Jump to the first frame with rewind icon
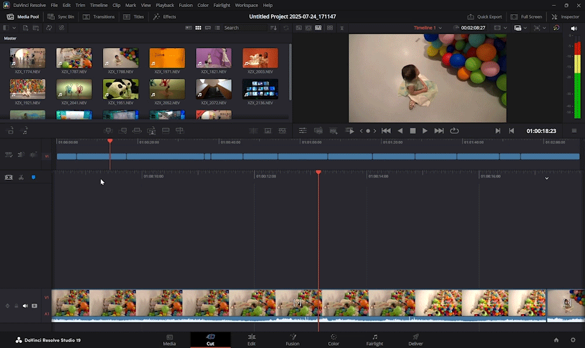Viewport: 585px width, 348px height. click(x=386, y=131)
